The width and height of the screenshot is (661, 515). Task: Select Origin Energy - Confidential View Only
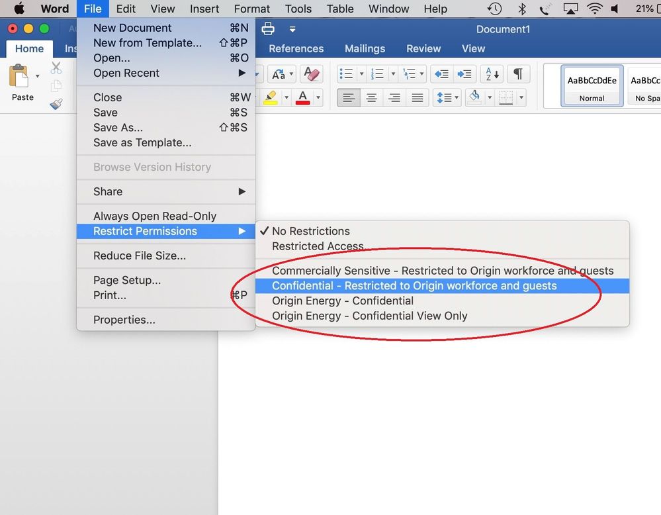coord(443,316)
